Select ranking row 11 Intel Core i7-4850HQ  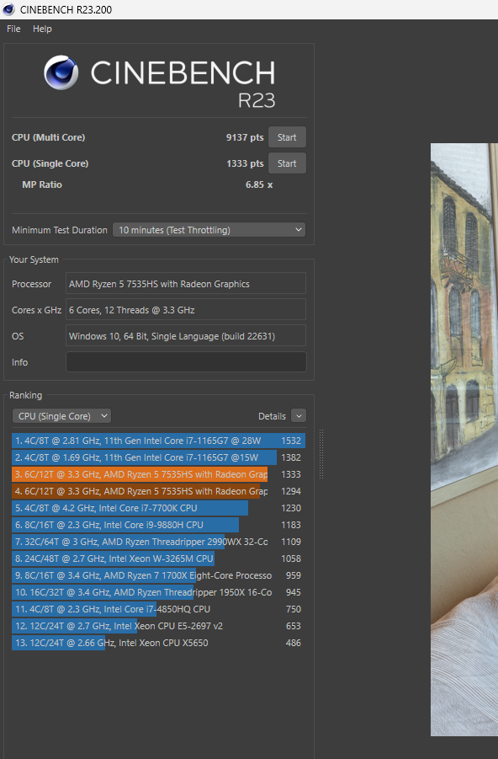(159, 609)
